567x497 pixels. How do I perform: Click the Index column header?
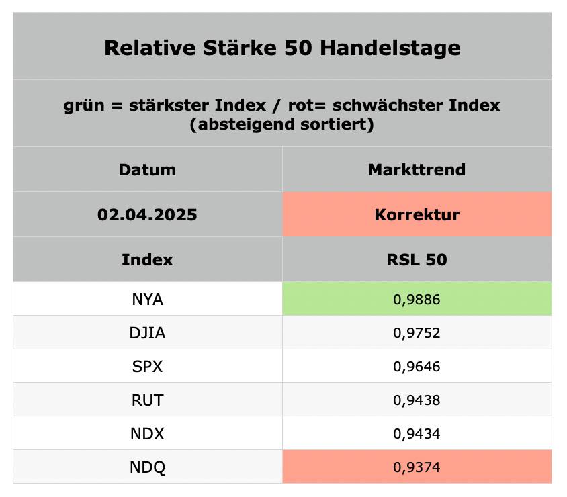pos(147,259)
